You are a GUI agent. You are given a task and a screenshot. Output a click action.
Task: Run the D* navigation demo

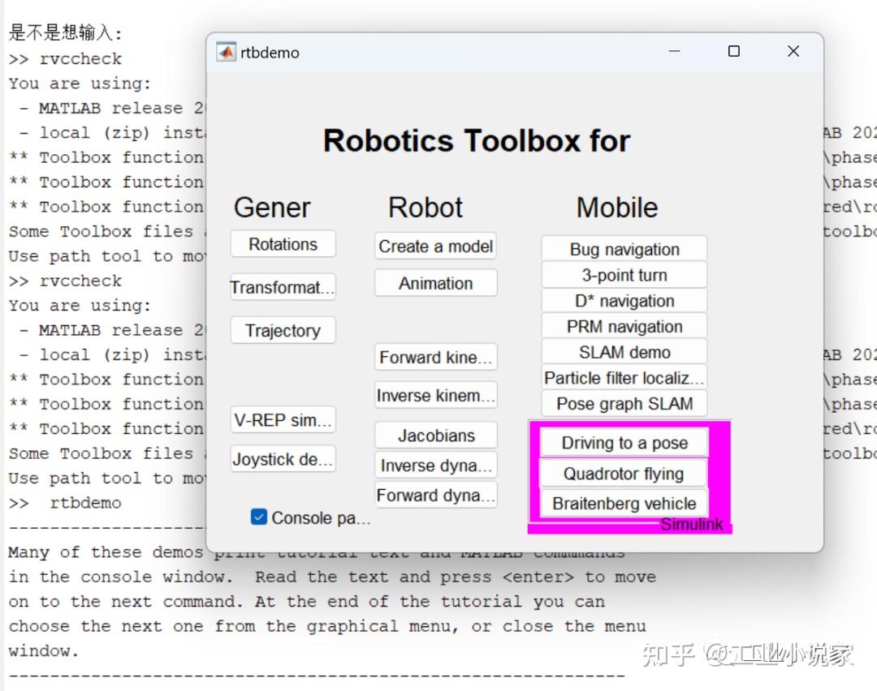pyautogui.click(x=624, y=300)
